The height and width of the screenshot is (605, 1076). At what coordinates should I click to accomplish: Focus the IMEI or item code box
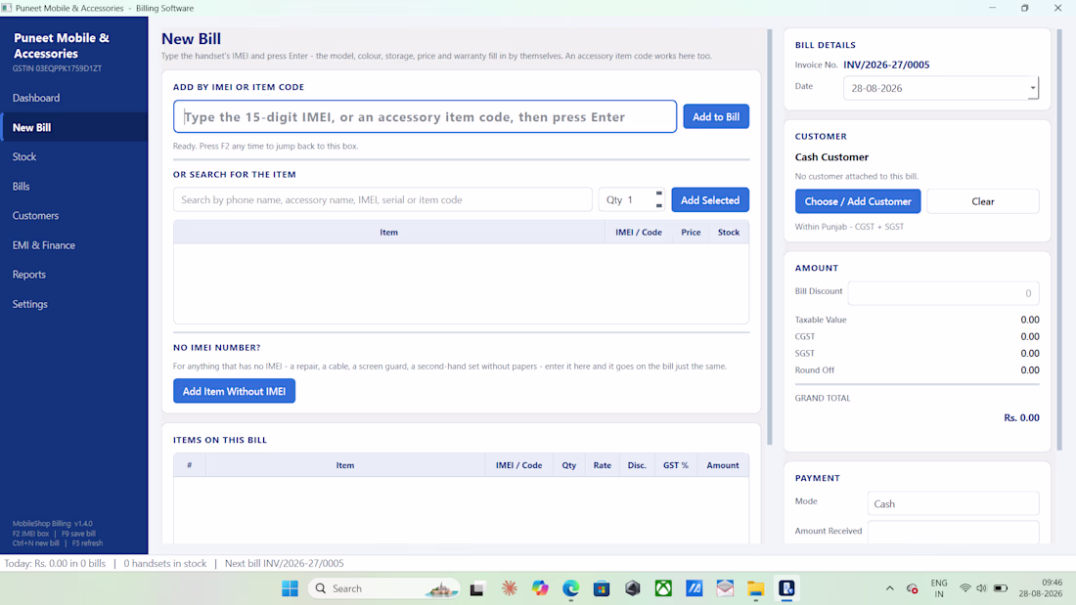425,116
